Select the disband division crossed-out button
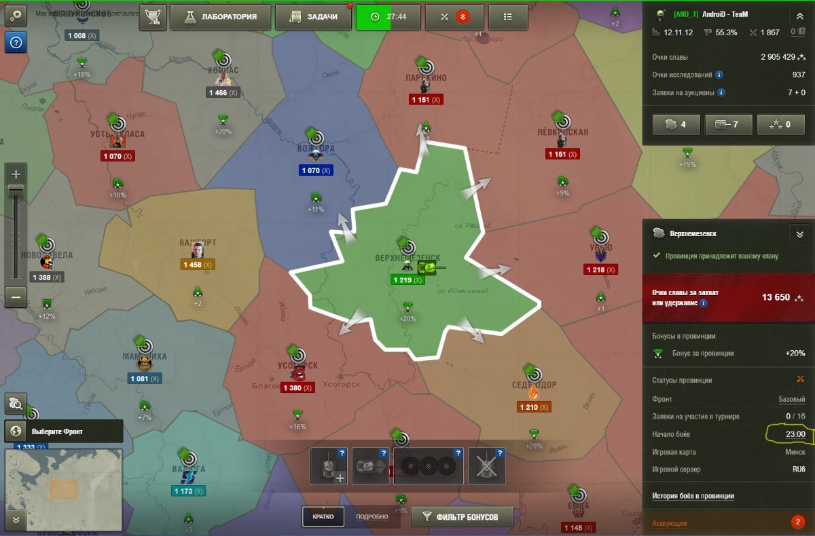Image resolution: width=815 pixels, height=536 pixels. pos(487,466)
